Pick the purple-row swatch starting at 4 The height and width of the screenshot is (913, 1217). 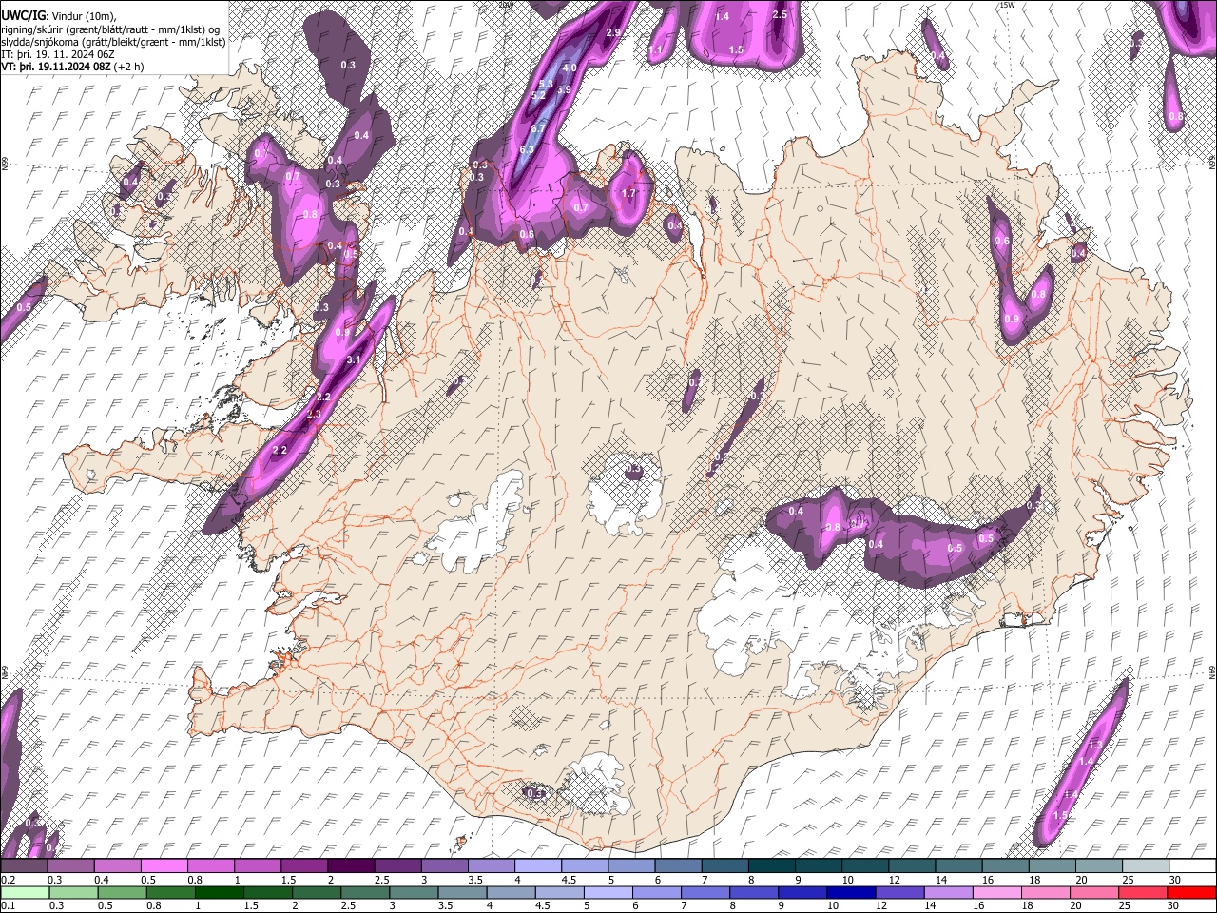(x=537, y=866)
